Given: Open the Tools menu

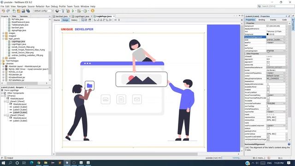Looking at the screenshot, I should pyautogui.click(x=77, y=6).
